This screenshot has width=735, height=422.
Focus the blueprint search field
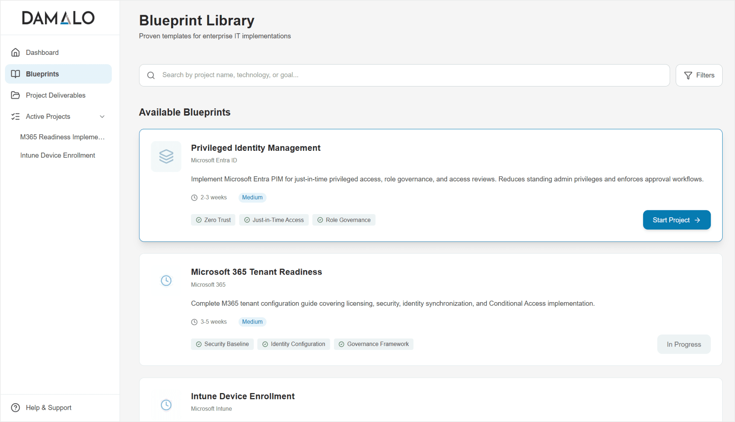(404, 75)
